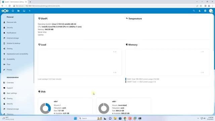
Task: Click the SWAP total usage legend
Action: coord(141,82)
